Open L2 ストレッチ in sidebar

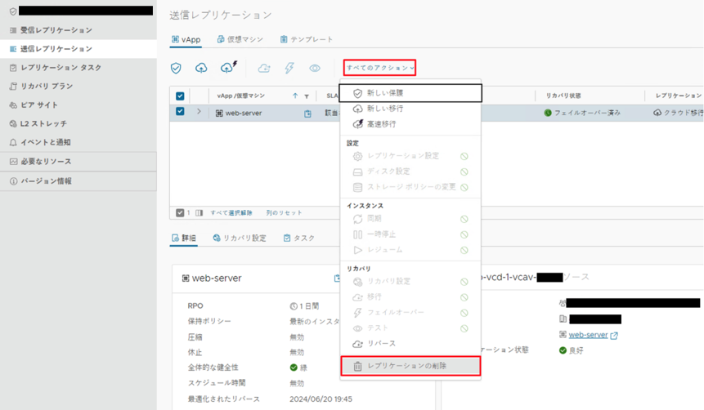pyautogui.click(x=78, y=123)
